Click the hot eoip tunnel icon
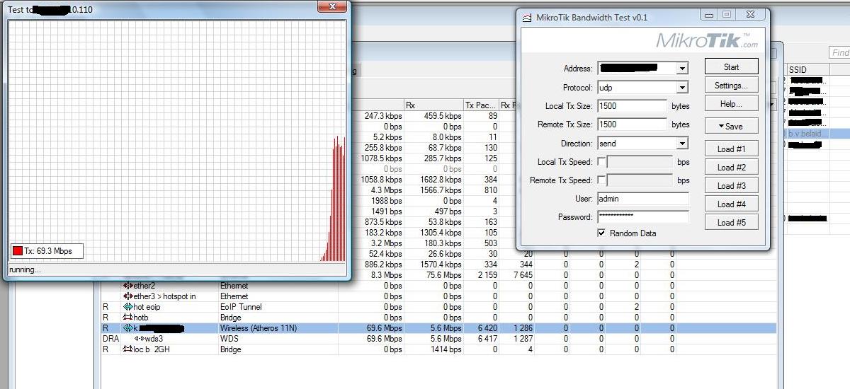The width and height of the screenshot is (850, 389). click(128, 307)
